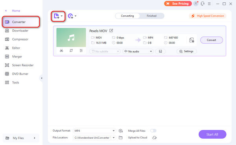Click the 16.51 MB source size

pos(101,43)
